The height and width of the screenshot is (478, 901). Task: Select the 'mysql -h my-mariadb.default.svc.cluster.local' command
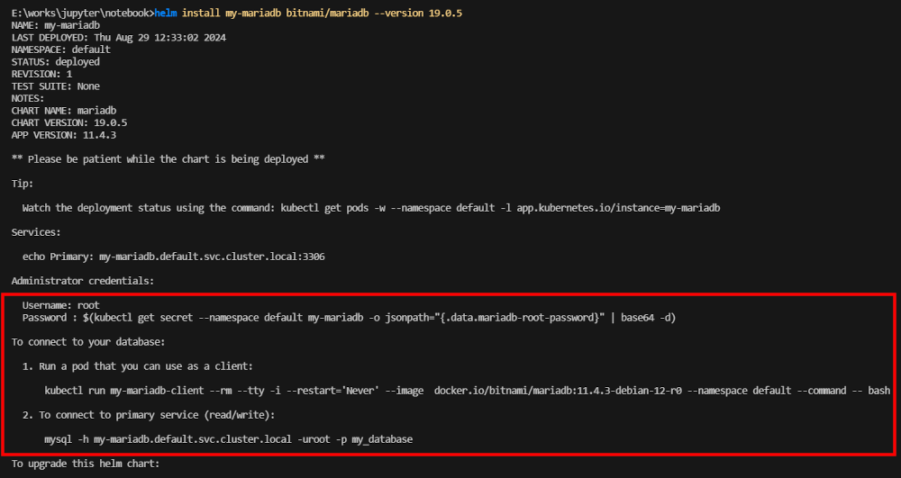[229, 439]
